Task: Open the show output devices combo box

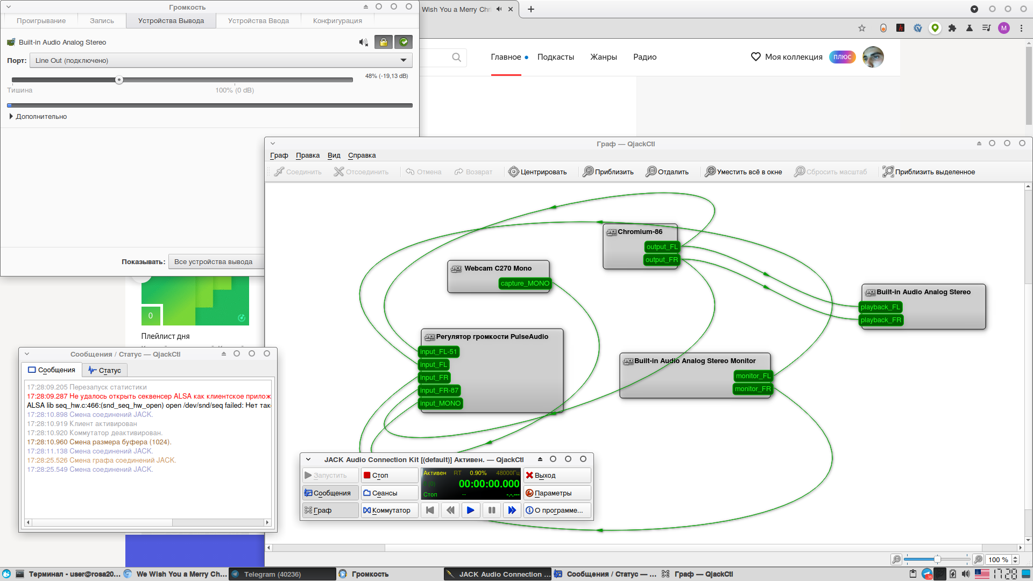Action: [x=215, y=261]
